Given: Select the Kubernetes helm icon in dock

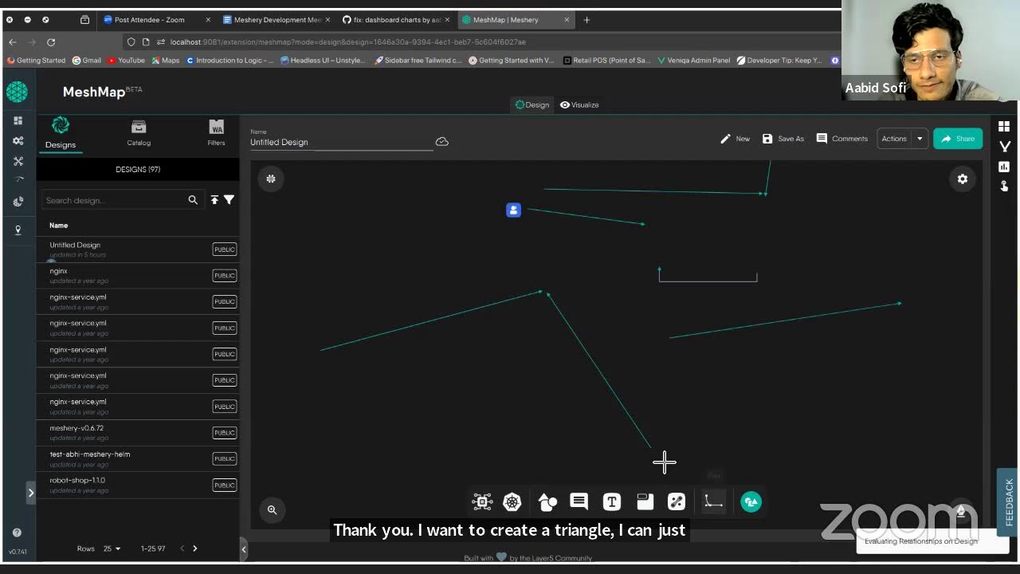Looking at the screenshot, I should 512,501.
